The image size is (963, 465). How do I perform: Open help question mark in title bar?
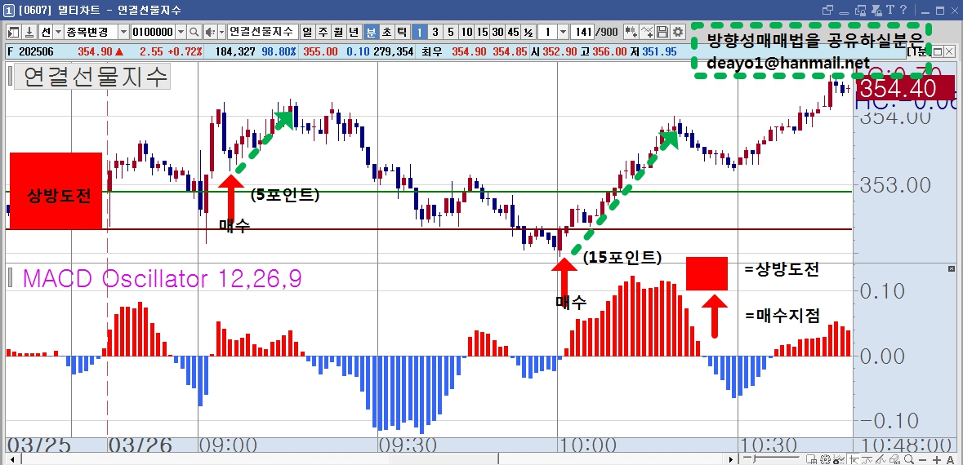903,10
